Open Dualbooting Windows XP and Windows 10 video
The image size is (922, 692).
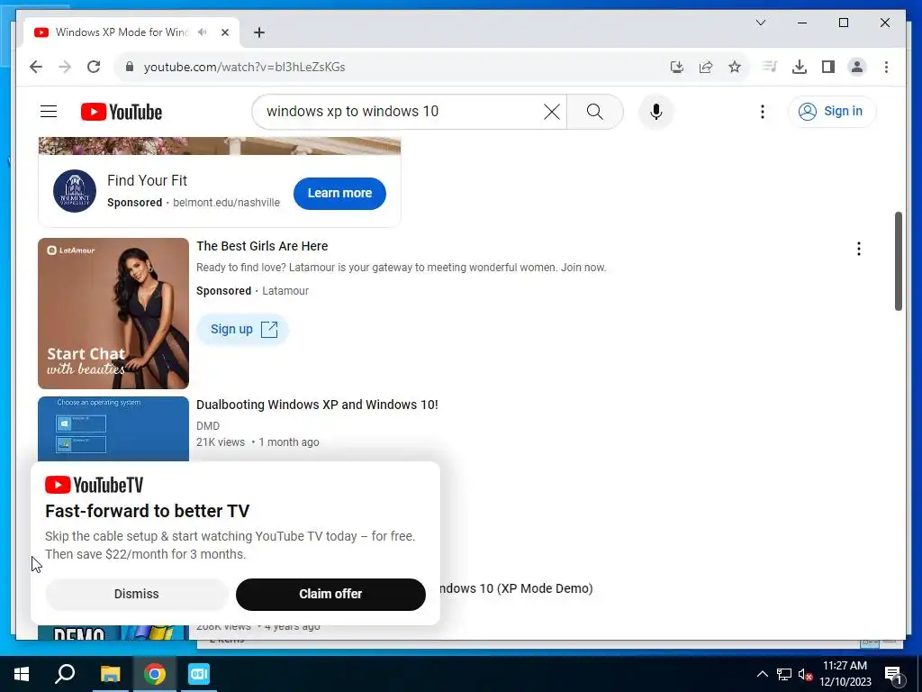pos(317,405)
